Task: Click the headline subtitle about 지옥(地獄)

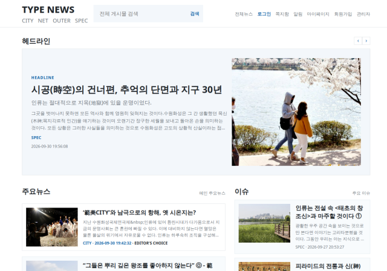Action: click(91, 103)
